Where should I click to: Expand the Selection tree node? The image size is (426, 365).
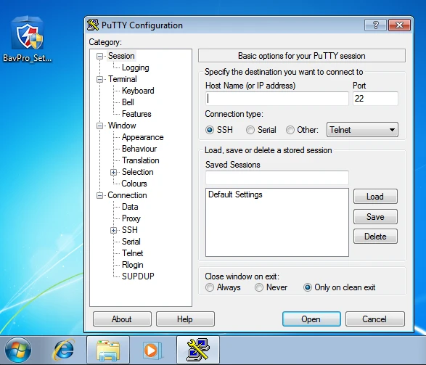(x=113, y=172)
